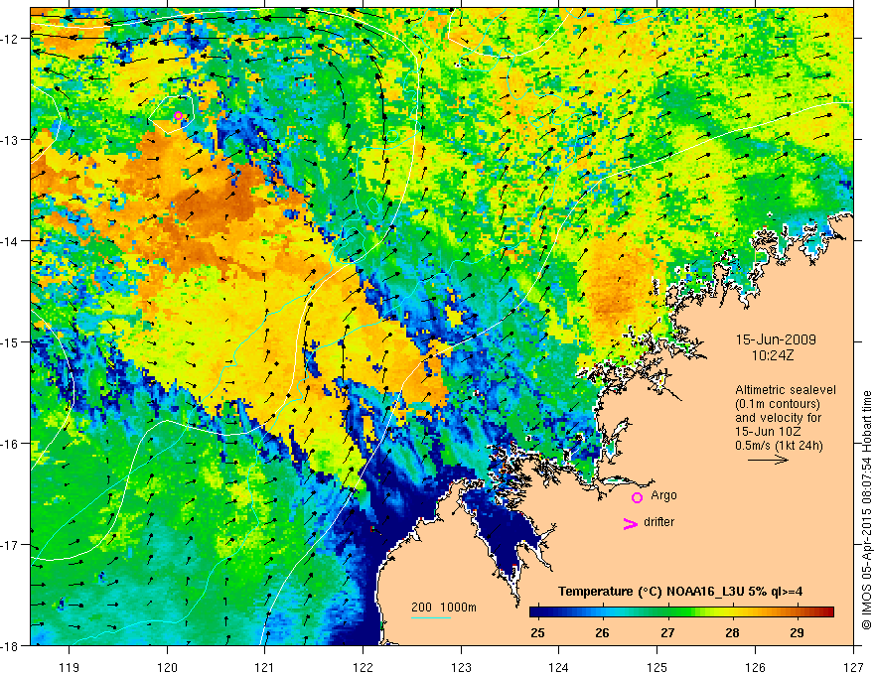
Task: Click the cyan 200m contour legend line
Action: 431,617
